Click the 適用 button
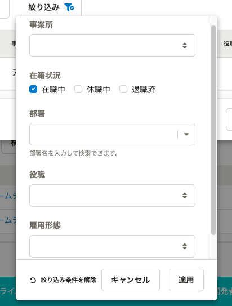 click(x=186, y=280)
